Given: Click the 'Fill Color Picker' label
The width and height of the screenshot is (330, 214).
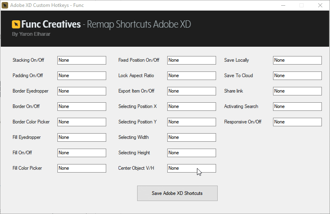Looking at the screenshot, I should click(x=27, y=168).
